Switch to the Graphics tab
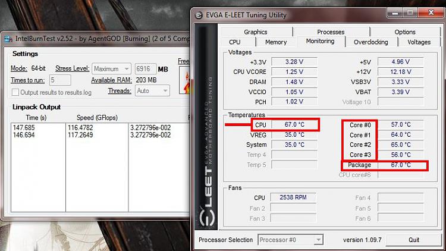446x251 pixels. click(x=256, y=32)
